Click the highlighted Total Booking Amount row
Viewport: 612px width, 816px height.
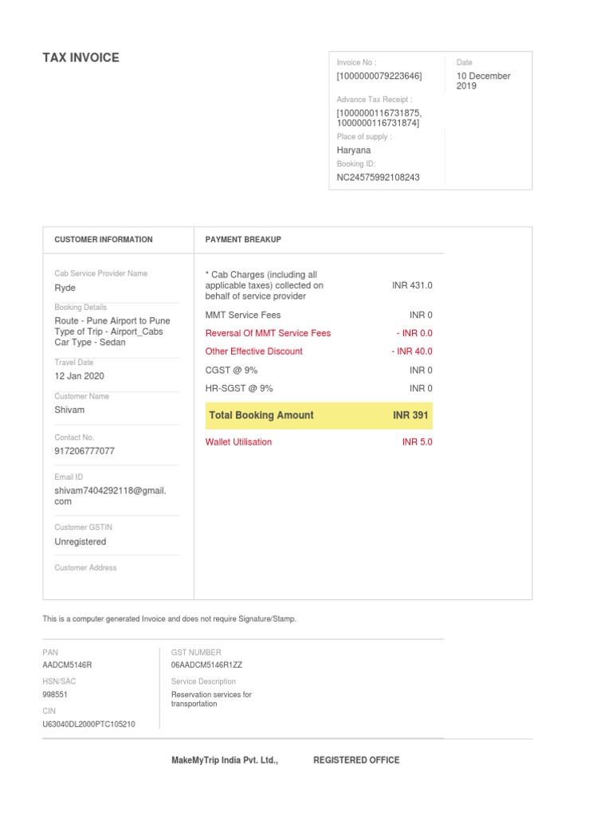click(x=319, y=415)
